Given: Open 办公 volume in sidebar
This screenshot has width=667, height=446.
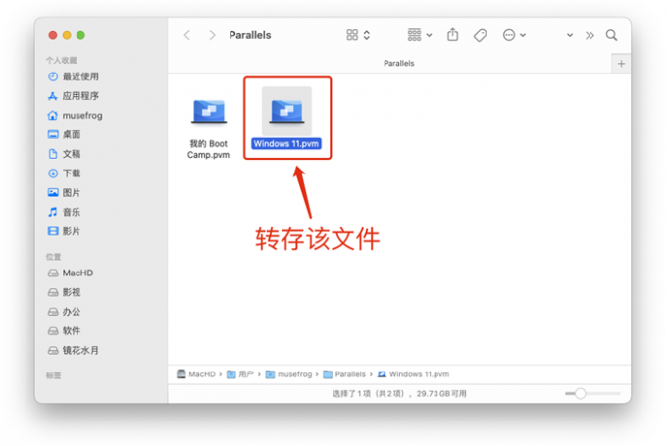Looking at the screenshot, I should click(71, 312).
